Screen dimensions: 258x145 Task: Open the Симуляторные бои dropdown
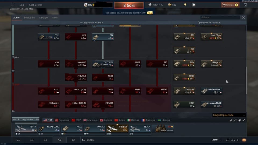tap(229, 115)
